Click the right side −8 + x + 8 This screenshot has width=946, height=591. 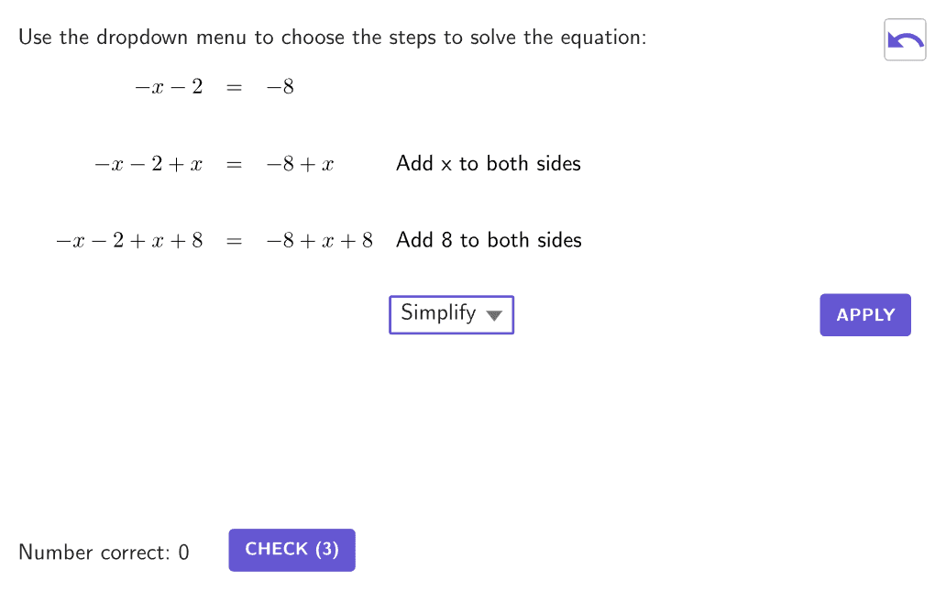(x=319, y=241)
